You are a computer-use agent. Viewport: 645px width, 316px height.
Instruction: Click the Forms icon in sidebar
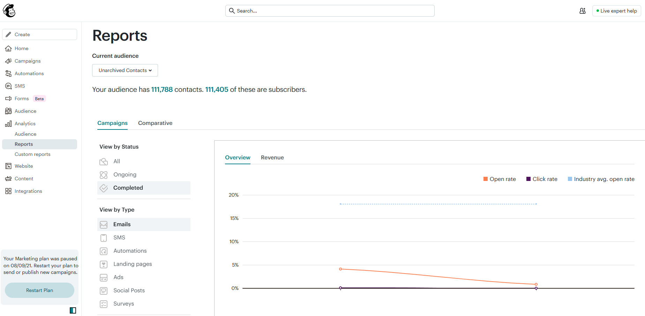pos(8,98)
